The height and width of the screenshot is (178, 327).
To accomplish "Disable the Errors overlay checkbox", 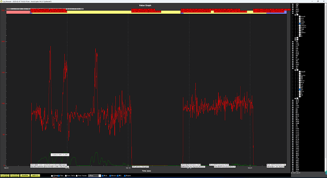I will click(x=110, y=176).
